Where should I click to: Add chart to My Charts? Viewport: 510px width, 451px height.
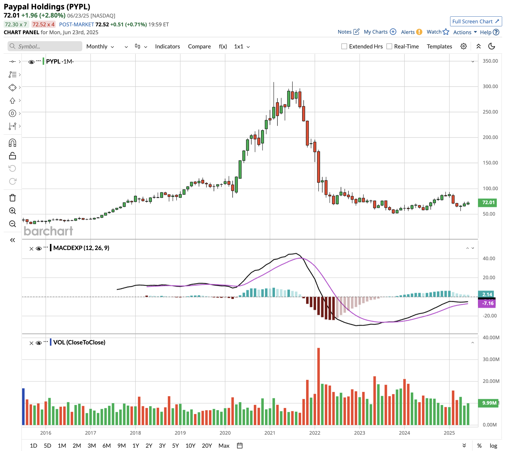click(380, 32)
